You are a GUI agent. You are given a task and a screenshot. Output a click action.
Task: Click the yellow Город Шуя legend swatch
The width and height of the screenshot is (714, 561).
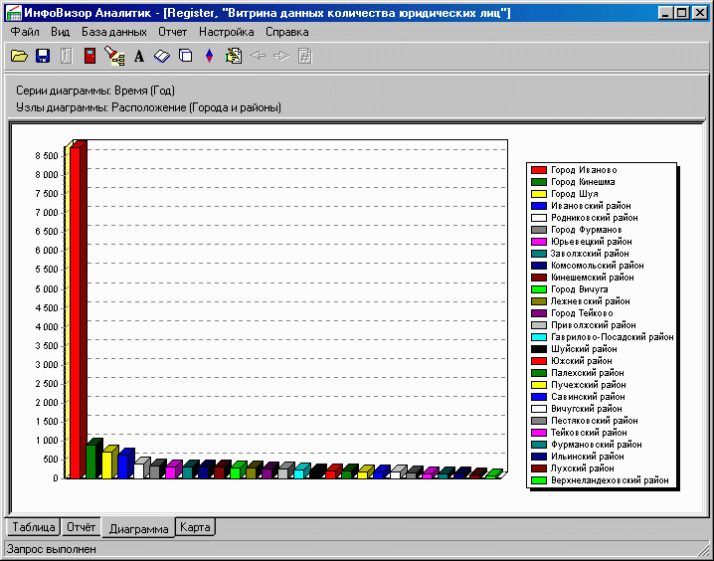coord(539,194)
